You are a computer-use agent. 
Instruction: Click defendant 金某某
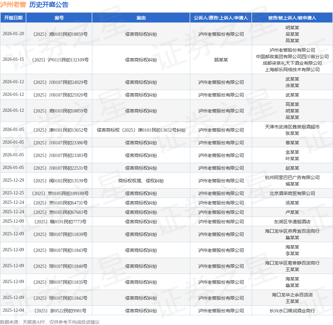click(x=292, y=152)
